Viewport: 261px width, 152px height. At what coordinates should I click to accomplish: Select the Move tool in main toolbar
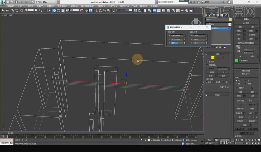click(54, 10)
